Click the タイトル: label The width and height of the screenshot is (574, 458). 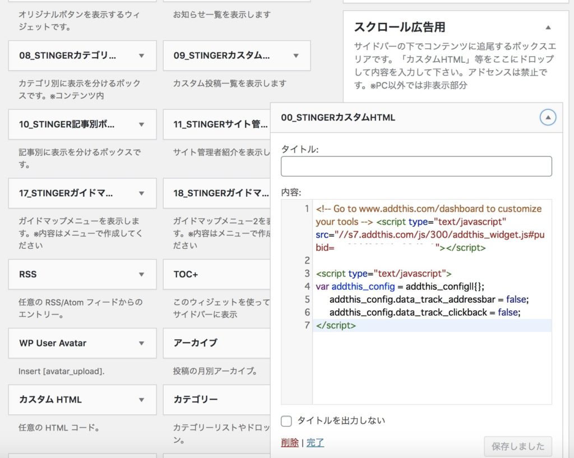click(300, 149)
